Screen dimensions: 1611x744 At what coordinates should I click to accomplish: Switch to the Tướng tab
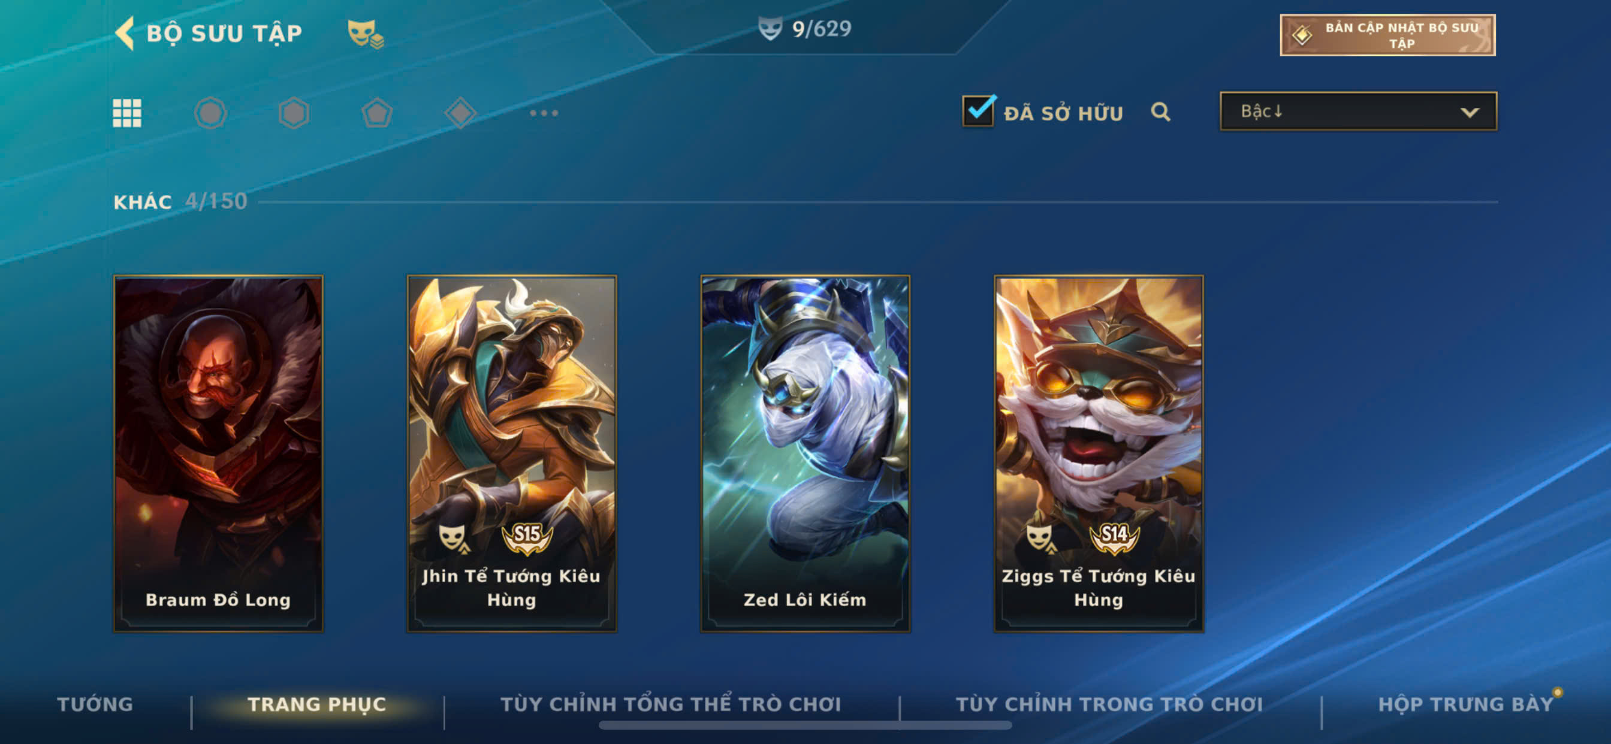95,704
